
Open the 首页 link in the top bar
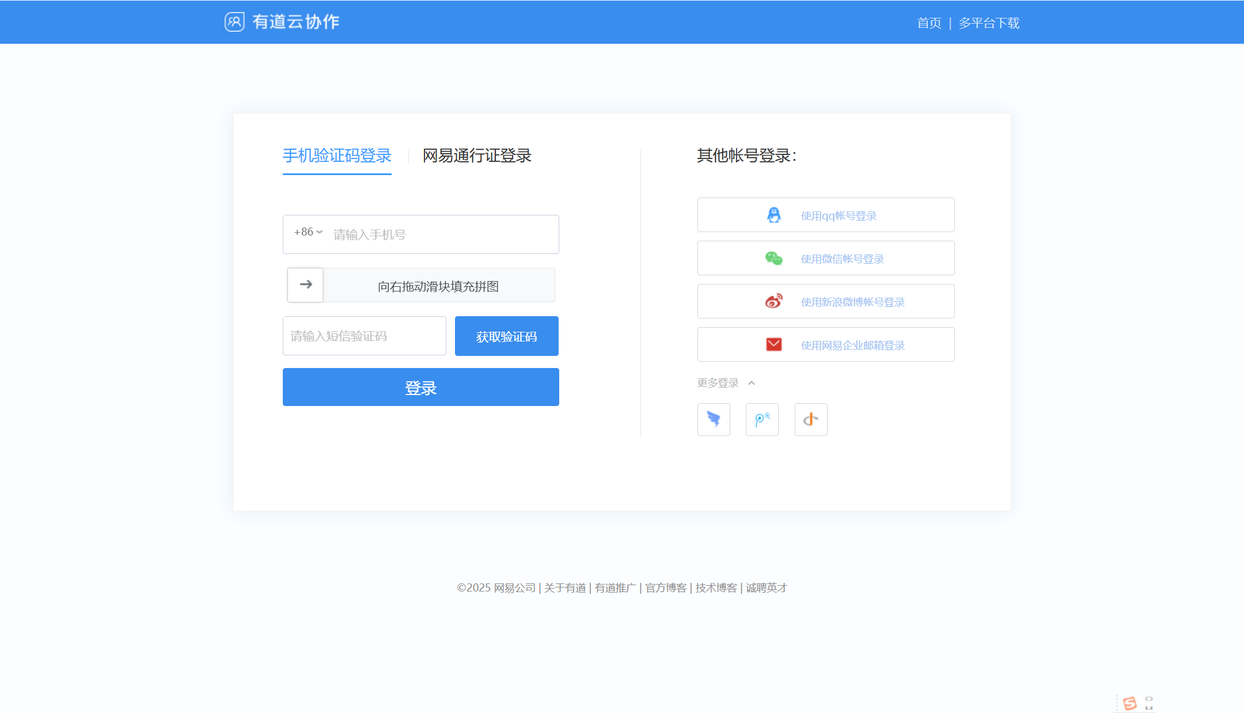pyautogui.click(x=929, y=23)
